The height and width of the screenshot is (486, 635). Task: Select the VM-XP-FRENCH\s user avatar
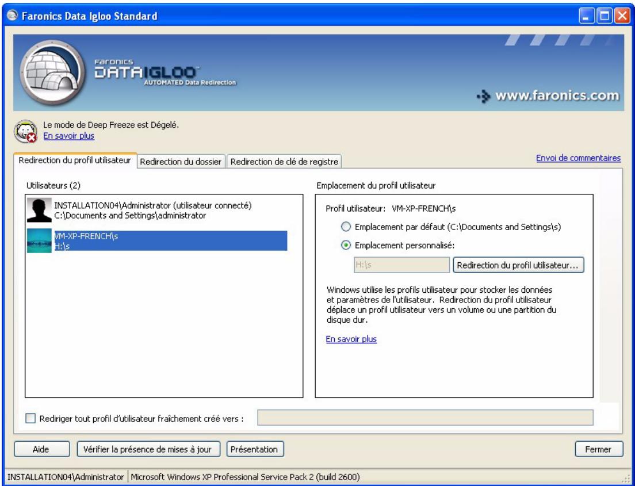(x=39, y=240)
